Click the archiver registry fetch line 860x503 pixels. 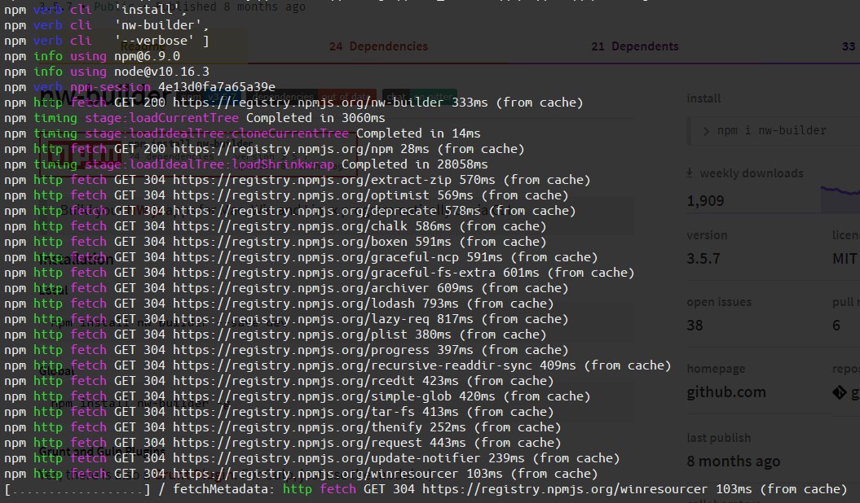[286, 288]
